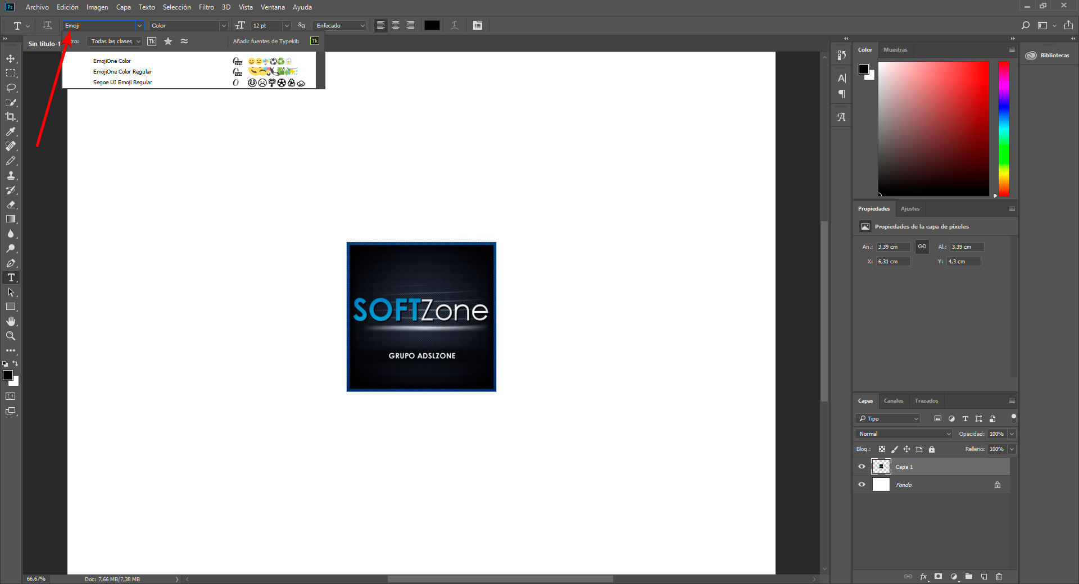
Task: Create a new layer group folder
Action: tap(969, 577)
